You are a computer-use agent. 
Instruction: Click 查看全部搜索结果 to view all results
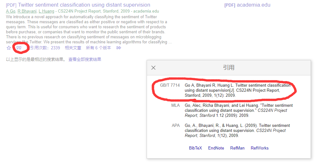pos(85,59)
